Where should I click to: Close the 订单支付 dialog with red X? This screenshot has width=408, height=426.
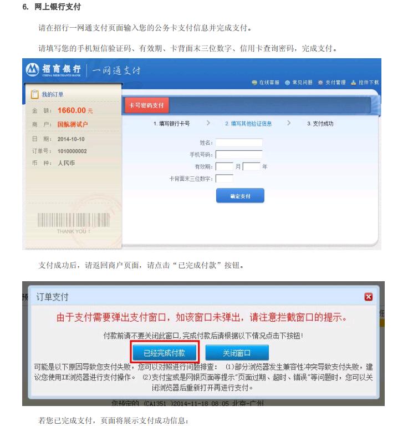pyautogui.click(x=369, y=297)
